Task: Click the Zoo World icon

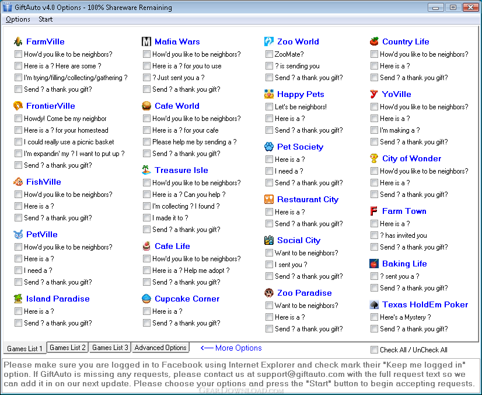Action: point(269,41)
